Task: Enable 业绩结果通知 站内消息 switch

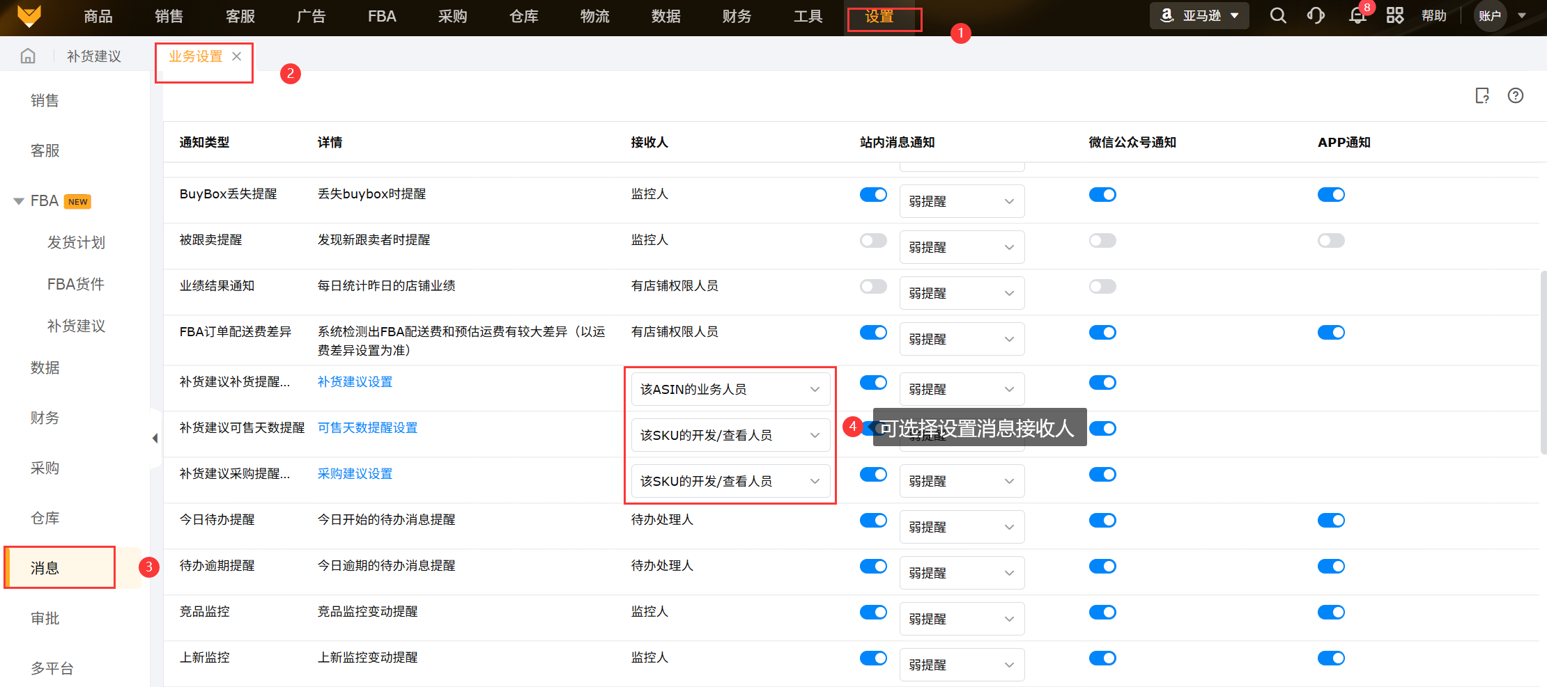Action: (873, 286)
